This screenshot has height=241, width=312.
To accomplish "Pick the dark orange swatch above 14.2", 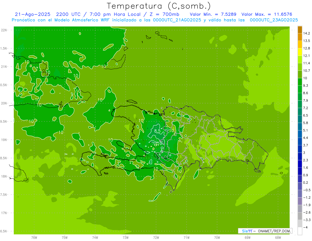I will [300, 30].
